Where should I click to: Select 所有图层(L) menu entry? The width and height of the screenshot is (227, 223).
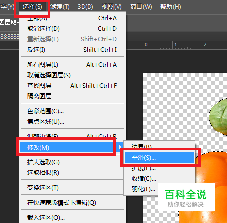tap(72, 65)
